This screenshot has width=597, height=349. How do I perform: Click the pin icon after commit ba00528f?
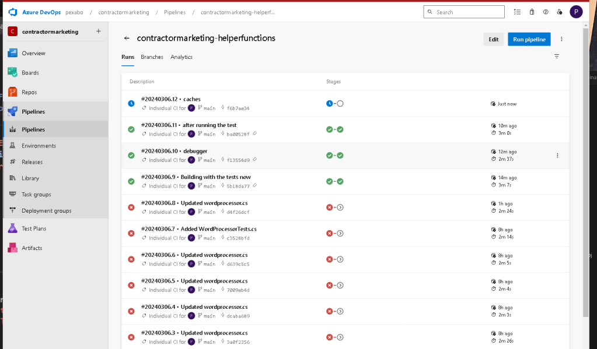coord(254,133)
